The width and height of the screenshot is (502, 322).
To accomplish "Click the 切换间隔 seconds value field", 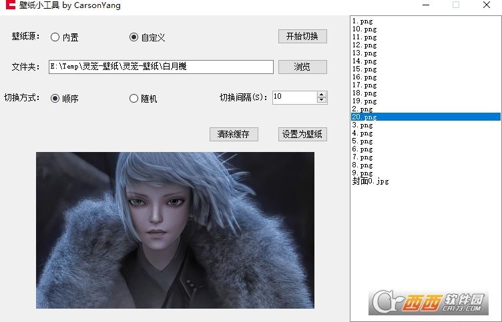I will pos(294,97).
